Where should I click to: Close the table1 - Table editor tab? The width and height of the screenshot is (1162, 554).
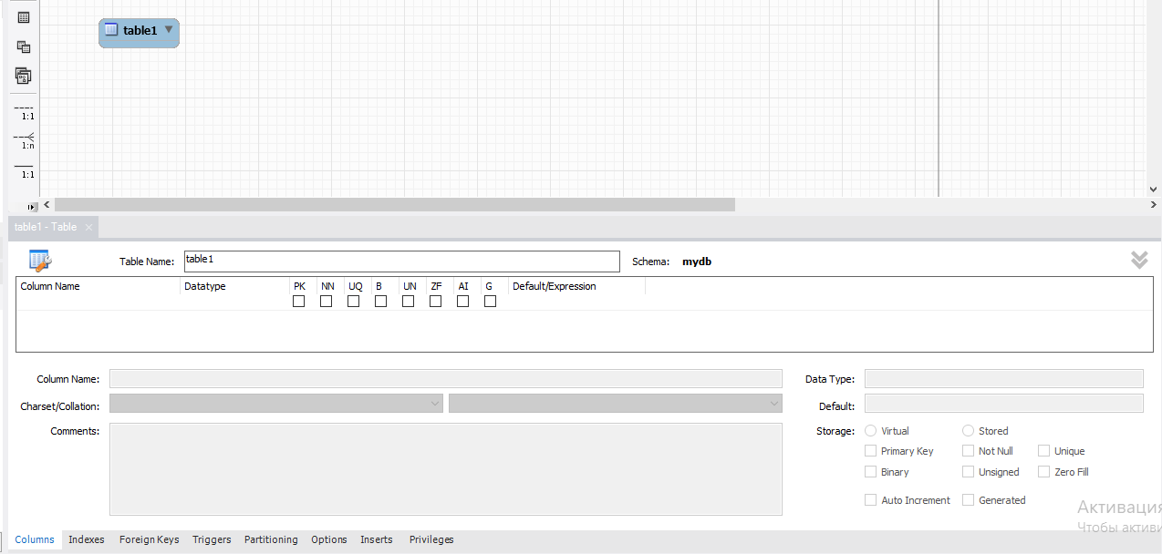(88, 227)
